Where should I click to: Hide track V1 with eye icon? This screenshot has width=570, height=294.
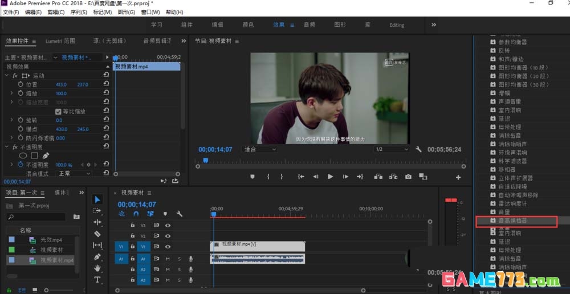coord(168,247)
